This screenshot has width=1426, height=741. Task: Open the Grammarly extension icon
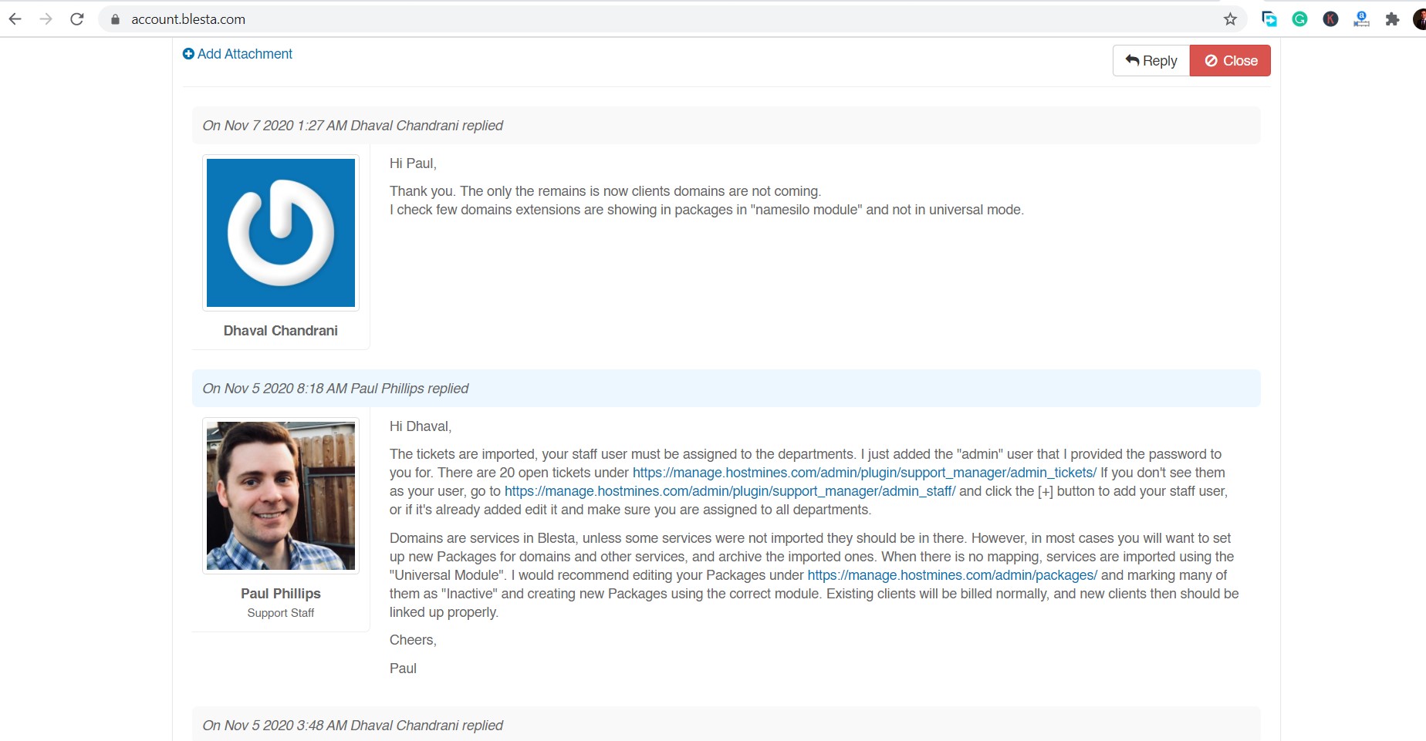(x=1299, y=19)
